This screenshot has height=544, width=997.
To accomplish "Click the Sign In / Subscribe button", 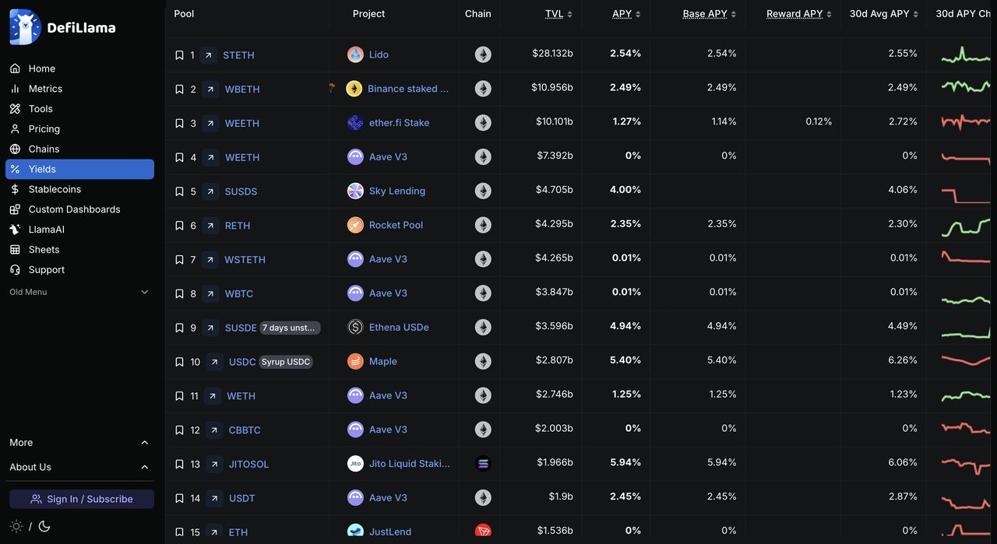I will (82, 499).
